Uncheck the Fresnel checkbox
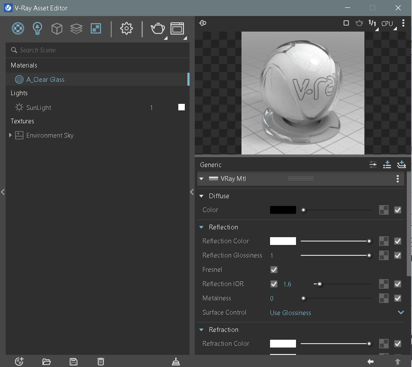412x367 pixels. 274,270
